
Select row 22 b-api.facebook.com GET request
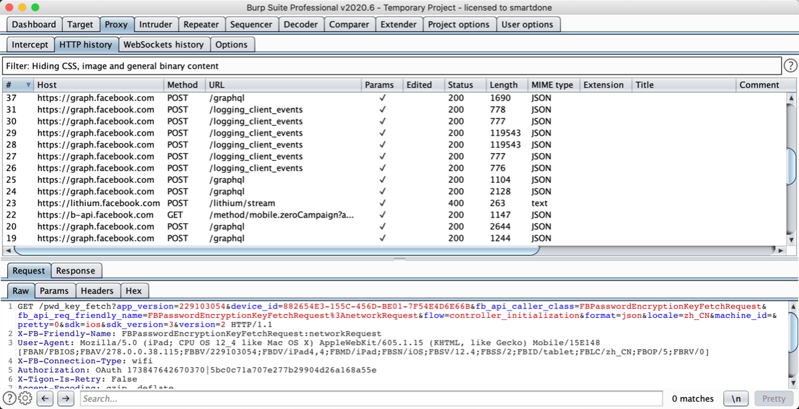(x=394, y=215)
